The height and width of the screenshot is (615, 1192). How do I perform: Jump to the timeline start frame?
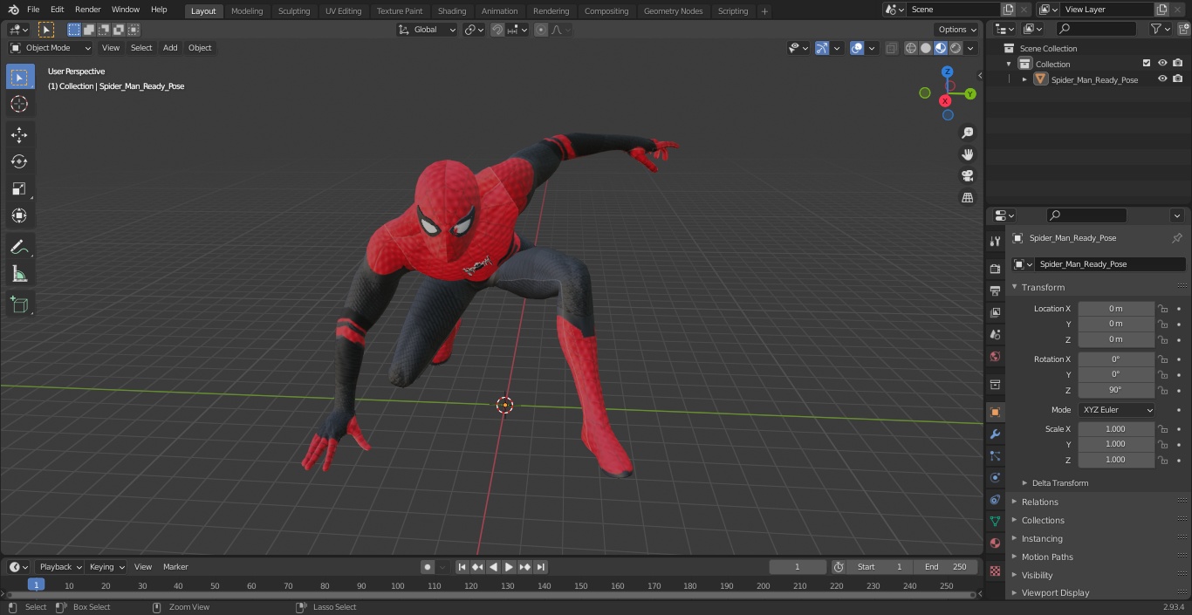(462, 567)
